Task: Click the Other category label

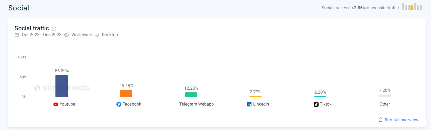Action: pyautogui.click(x=385, y=104)
